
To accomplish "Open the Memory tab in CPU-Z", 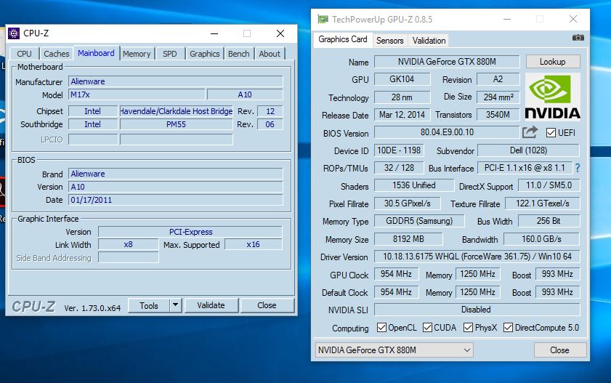I will pos(137,54).
